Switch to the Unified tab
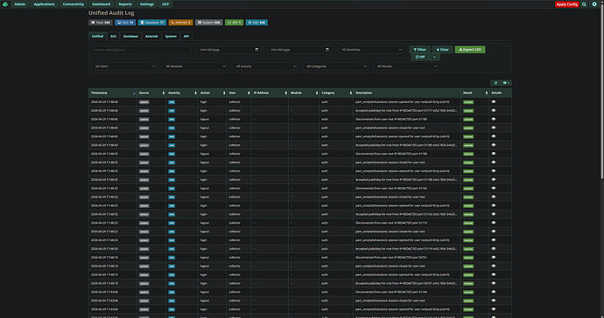 (x=97, y=36)
